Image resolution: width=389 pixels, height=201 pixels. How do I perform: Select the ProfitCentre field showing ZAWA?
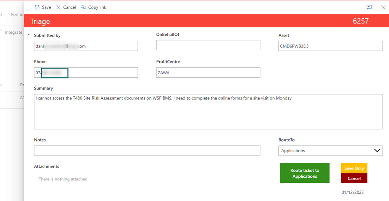(x=208, y=73)
